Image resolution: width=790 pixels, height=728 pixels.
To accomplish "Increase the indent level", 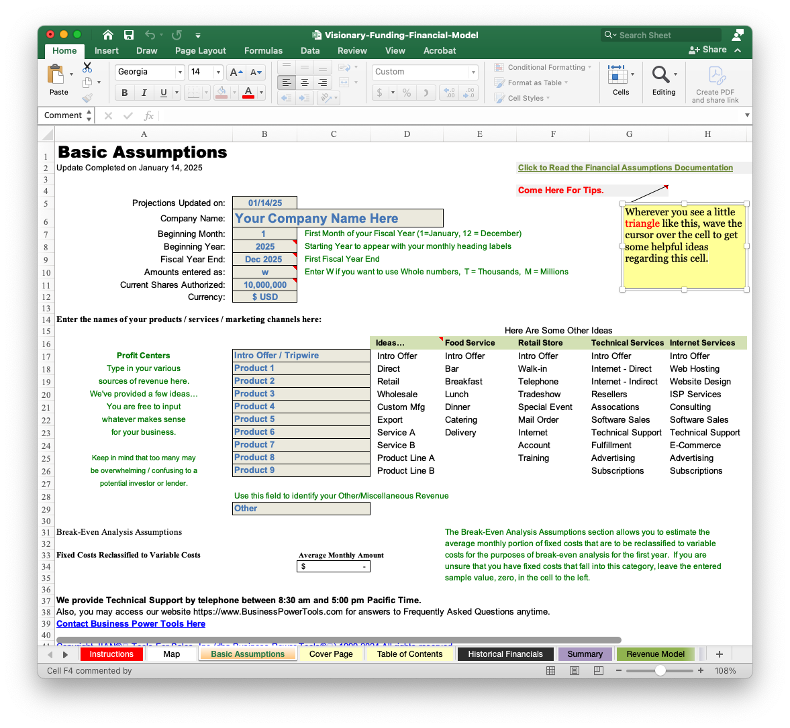I will click(305, 98).
